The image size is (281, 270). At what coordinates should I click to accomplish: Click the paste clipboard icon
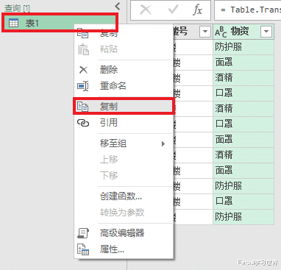coord(83,49)
